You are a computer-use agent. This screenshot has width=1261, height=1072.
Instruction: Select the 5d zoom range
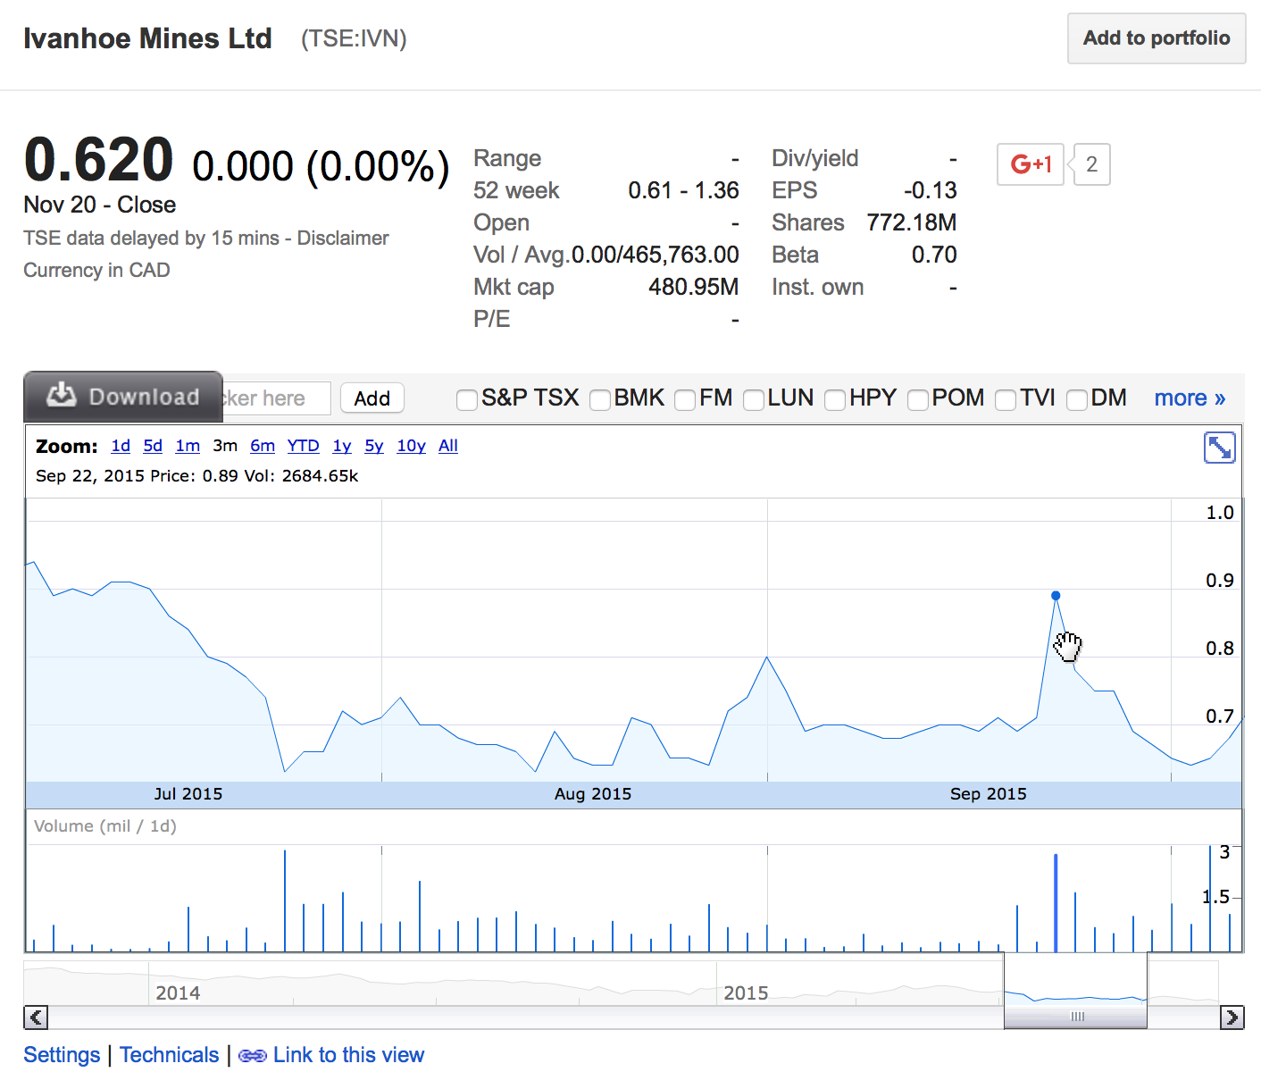[x=153, y=446]
